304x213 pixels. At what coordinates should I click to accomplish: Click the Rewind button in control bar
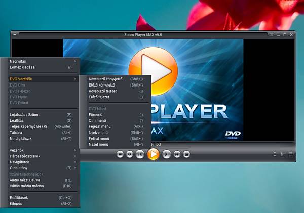coord(130,154)
